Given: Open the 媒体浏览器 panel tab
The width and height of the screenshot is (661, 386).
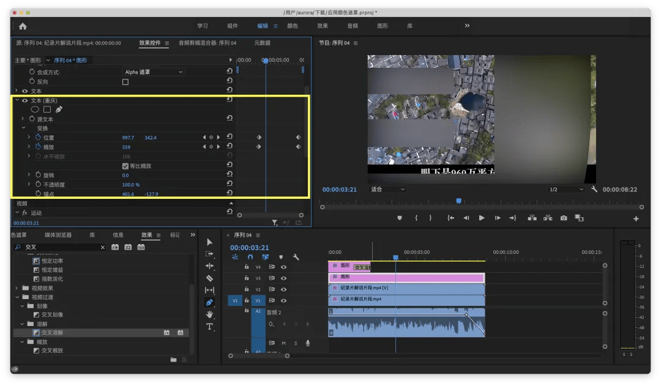Looking at the screenshot, I should [x=58, y=235].
